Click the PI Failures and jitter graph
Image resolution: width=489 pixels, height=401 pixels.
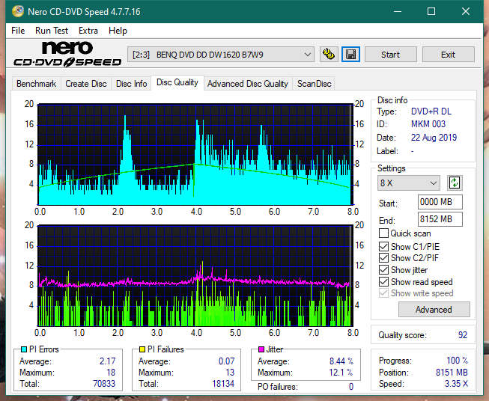click(195, 276)
